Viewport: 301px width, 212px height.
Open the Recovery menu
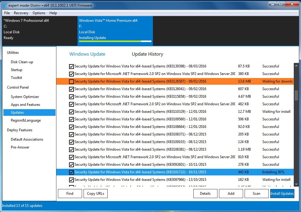[21, 13]
